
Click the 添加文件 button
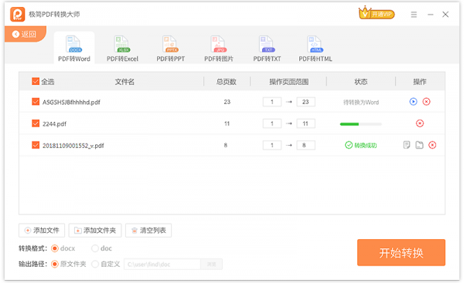(x=42, y=230)
